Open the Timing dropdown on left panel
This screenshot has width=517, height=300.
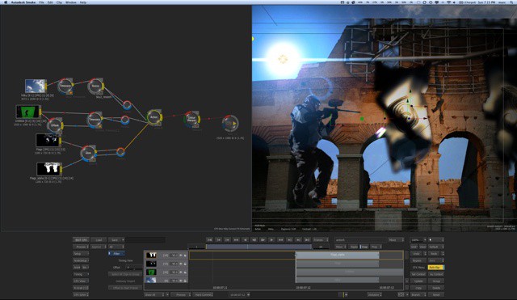[x=81, y=274]
